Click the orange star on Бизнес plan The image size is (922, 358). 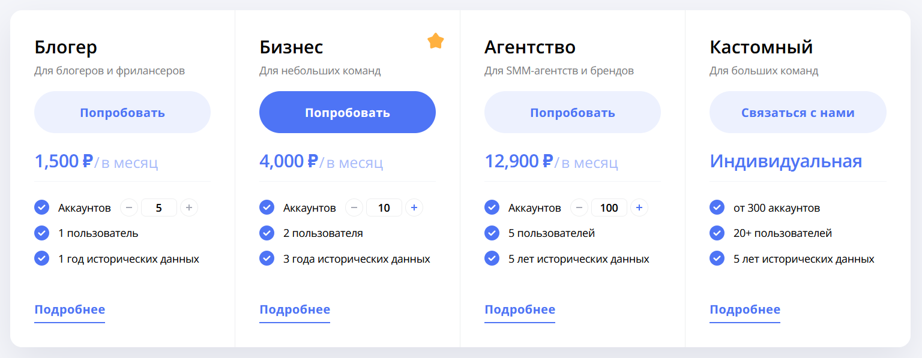(435, 41)
